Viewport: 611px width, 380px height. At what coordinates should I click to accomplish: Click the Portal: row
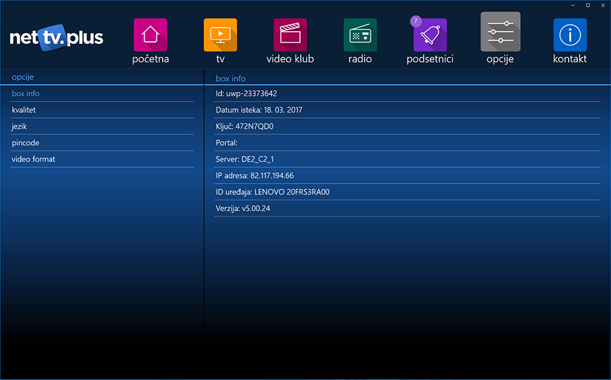coord(407,143)
